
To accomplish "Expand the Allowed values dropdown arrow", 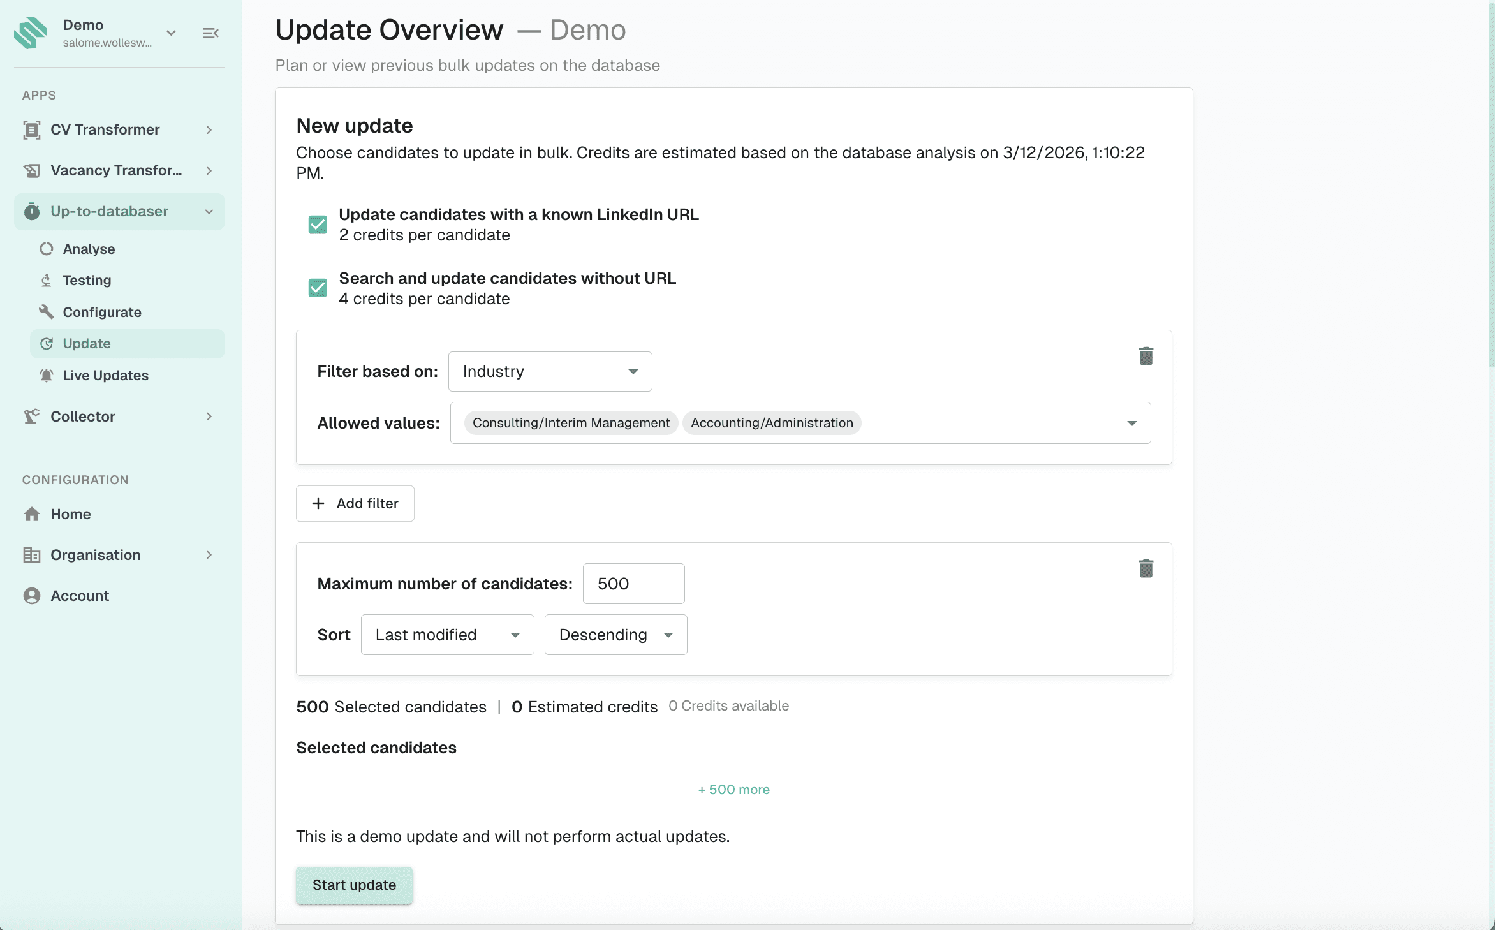I will click(x=1131, y=423).
